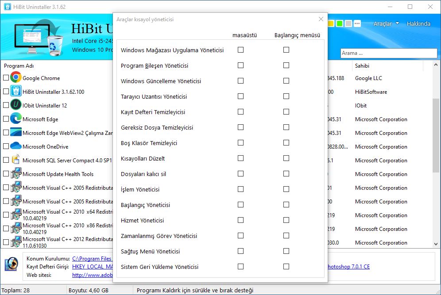Screen dimensions: 441x295
Task: Check masaüstü box for Başlangıç Yöneticisi
Action: 240,204
